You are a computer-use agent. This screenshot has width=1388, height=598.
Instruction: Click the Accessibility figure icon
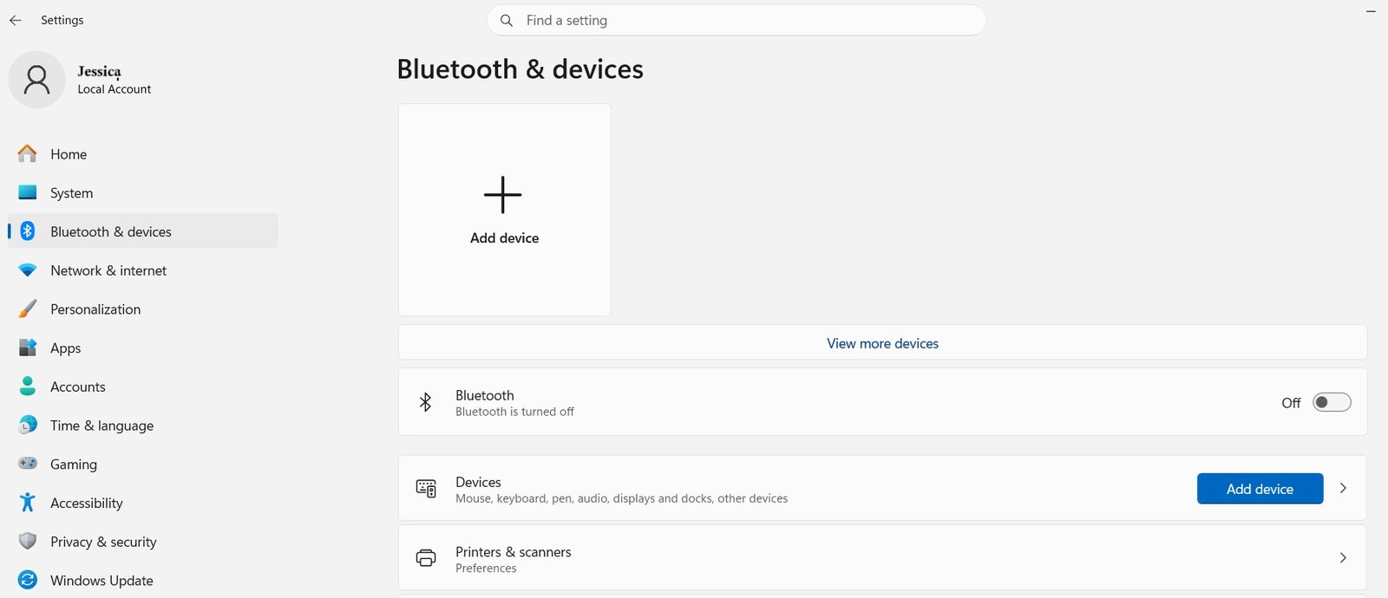[28, 503]
